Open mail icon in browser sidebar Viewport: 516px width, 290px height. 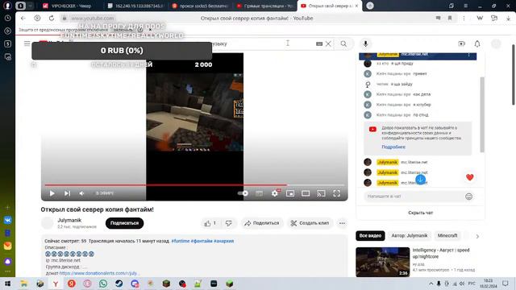click(7, 246)
